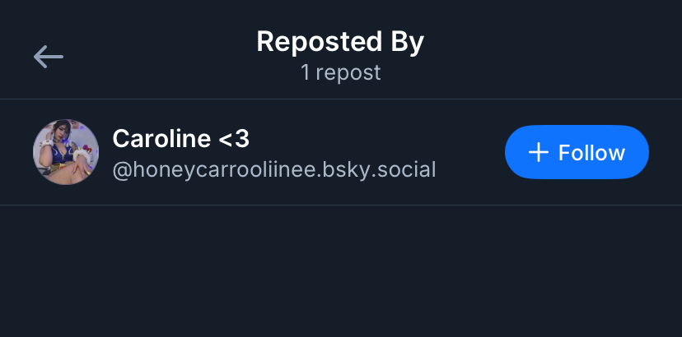Tap the plus sign beside Follow
The height and width of the screenshot is (337, 682).
coord(538,153)
